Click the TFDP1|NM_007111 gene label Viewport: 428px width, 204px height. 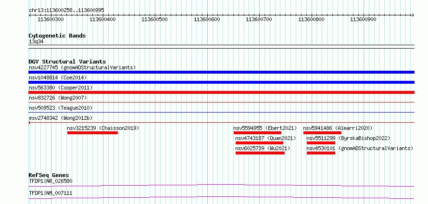coord(50,193)
